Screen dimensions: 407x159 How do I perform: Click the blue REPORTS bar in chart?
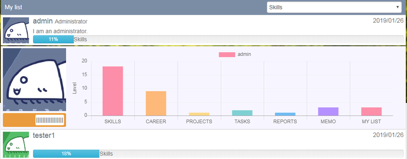click(x=285, y=114)
